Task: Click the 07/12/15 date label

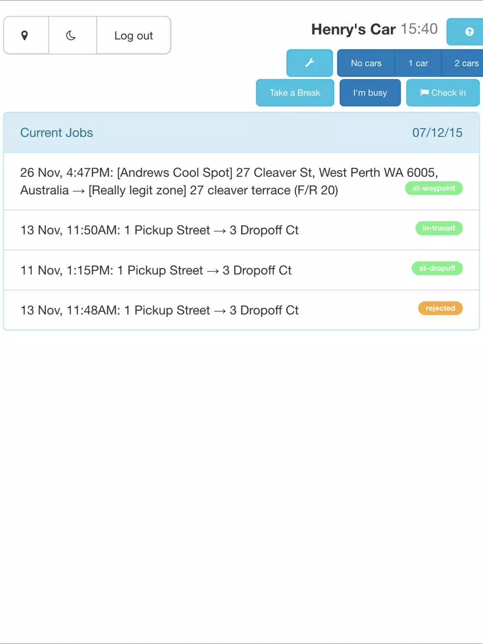Action: point(438,132)
